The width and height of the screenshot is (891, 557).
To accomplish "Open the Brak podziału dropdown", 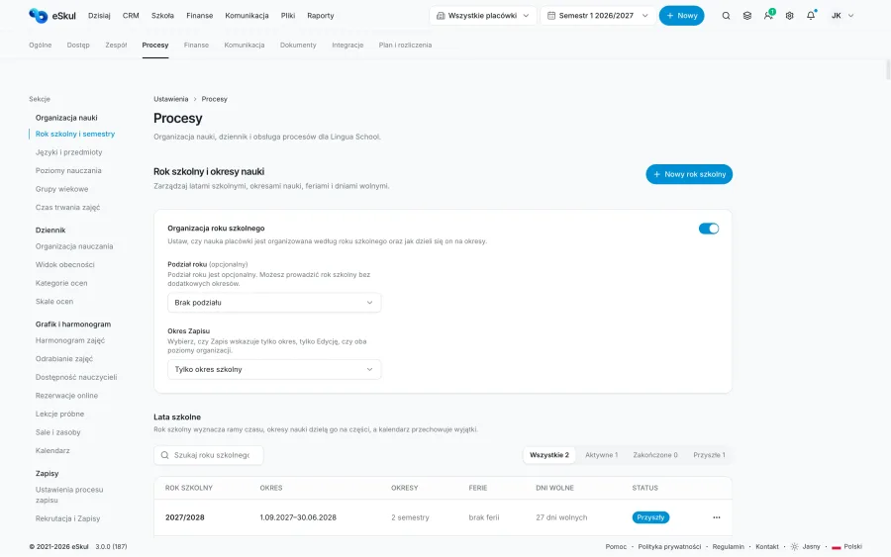I will pos(274,303).
